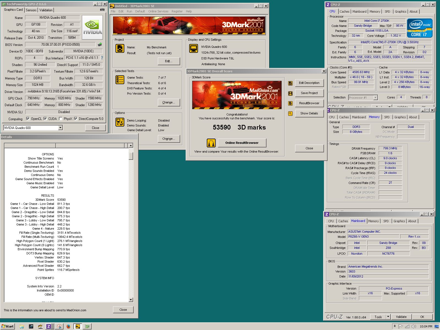
Task: Launch Firefox from the taskbar
Action: pos(68,326)
